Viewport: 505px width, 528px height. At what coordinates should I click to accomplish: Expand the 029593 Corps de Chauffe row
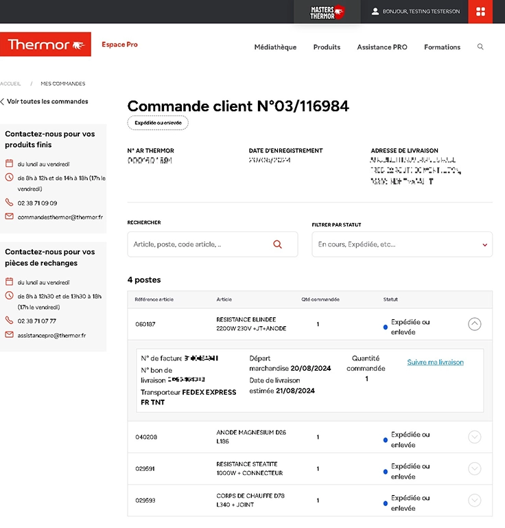474,500
